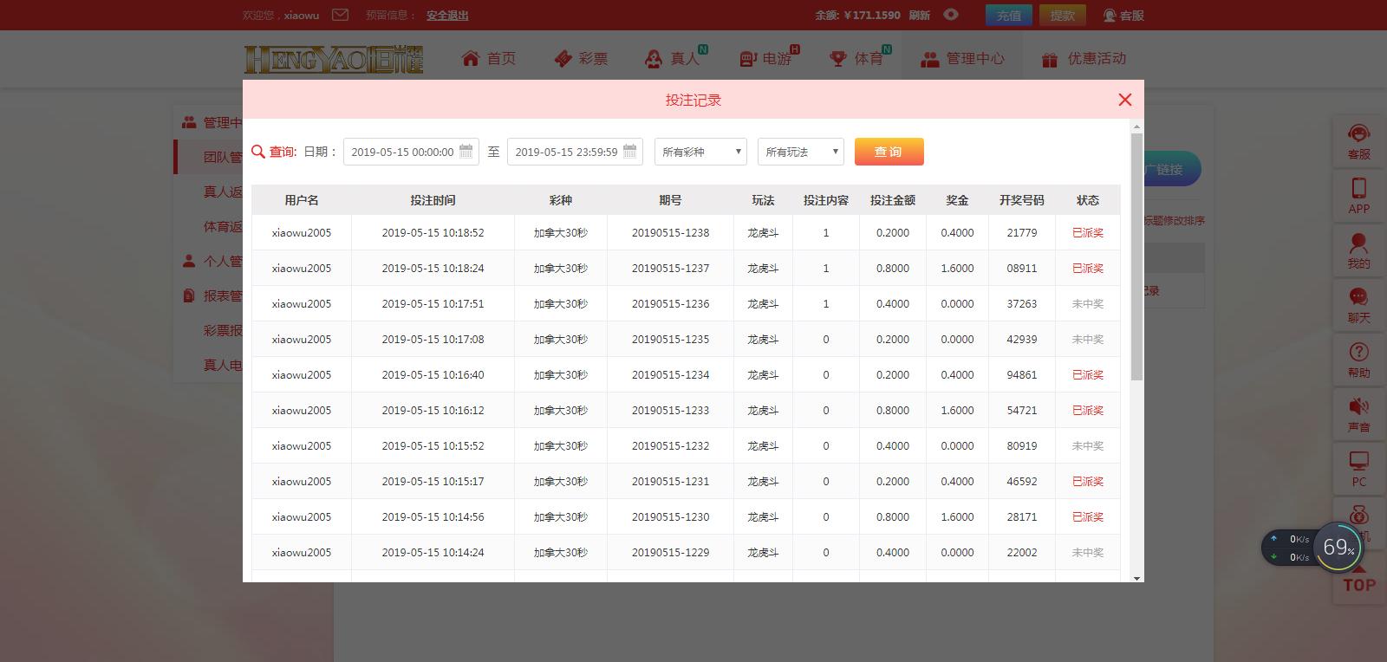Open the start date calendar icon
The width and height of the screenshot is (1387, 662).
(x=466, y=152)
